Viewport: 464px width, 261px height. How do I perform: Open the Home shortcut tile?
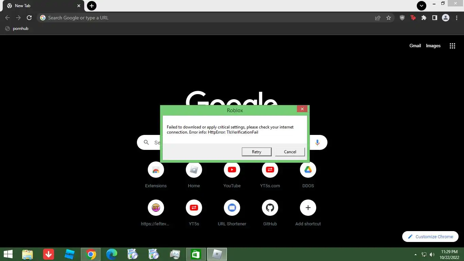point(194,175)
